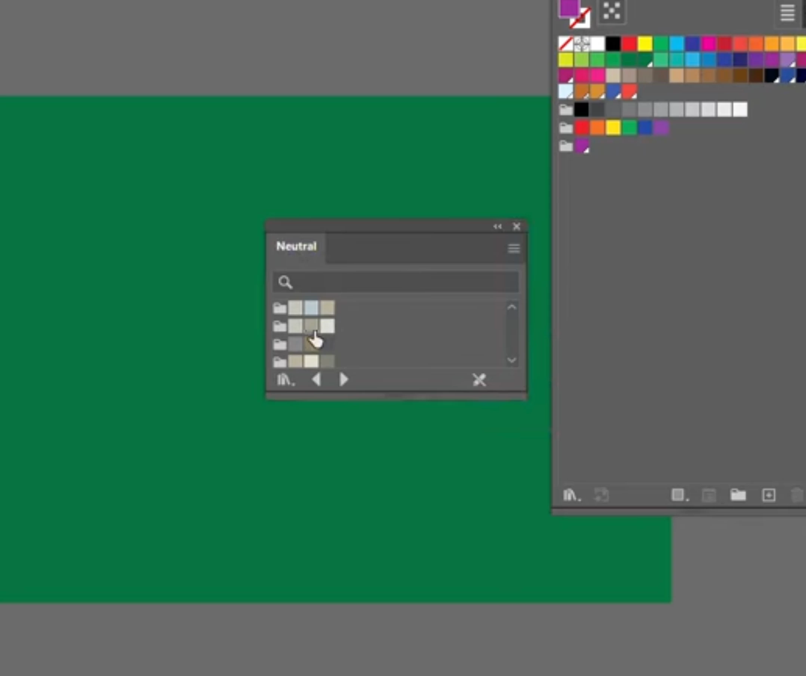
Task: Select the None swatch with red slash
Action: coord(565,44)
